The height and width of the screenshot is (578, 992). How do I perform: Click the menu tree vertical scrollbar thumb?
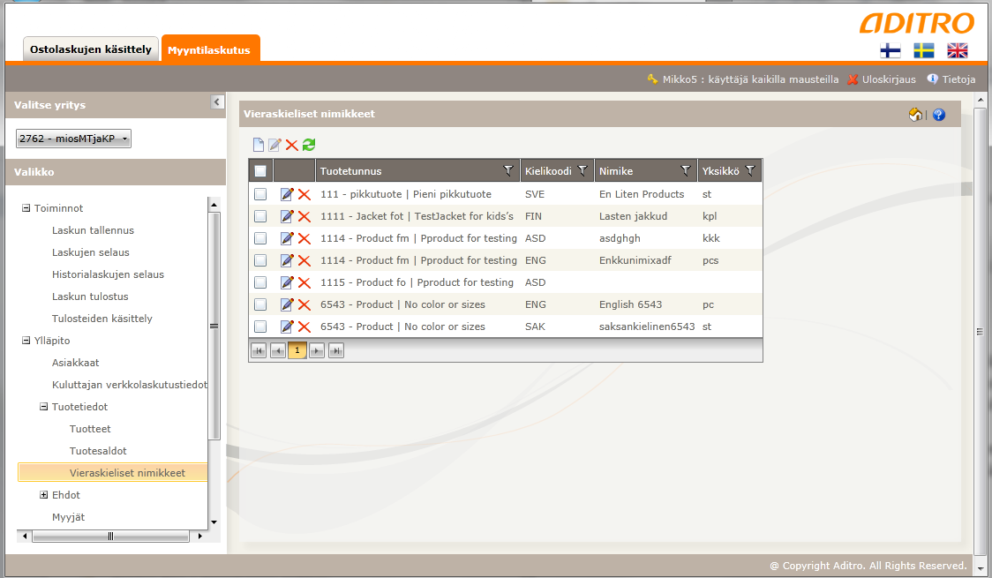point(214,326)
